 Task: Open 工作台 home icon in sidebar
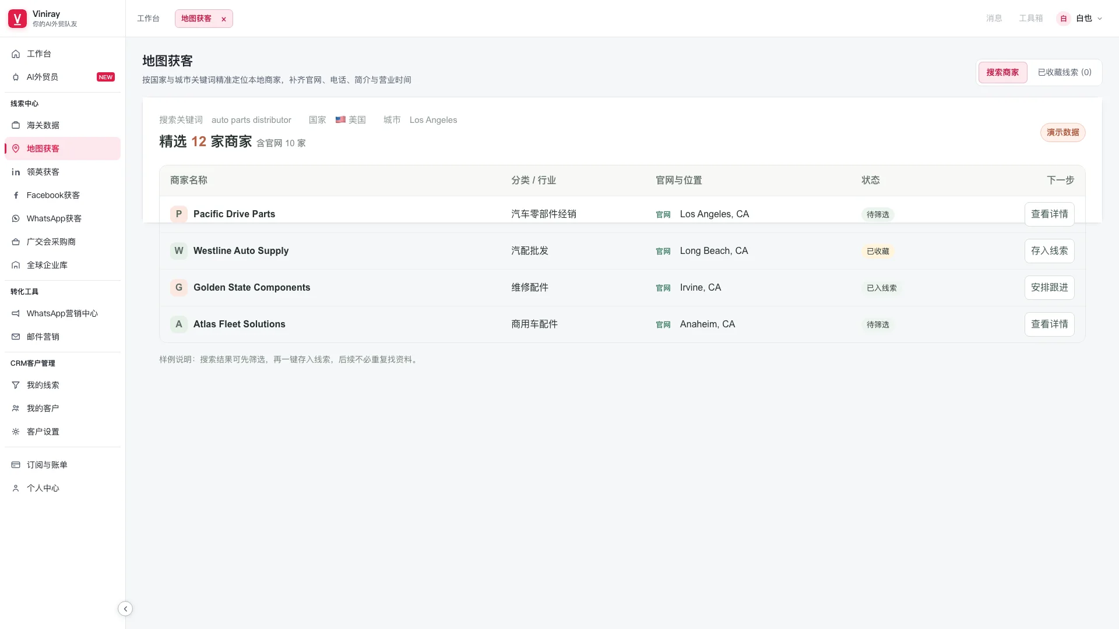(x=16, y=54)
